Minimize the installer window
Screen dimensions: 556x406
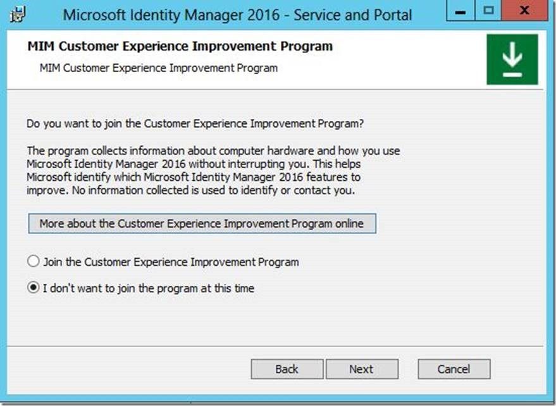point(460,11)
